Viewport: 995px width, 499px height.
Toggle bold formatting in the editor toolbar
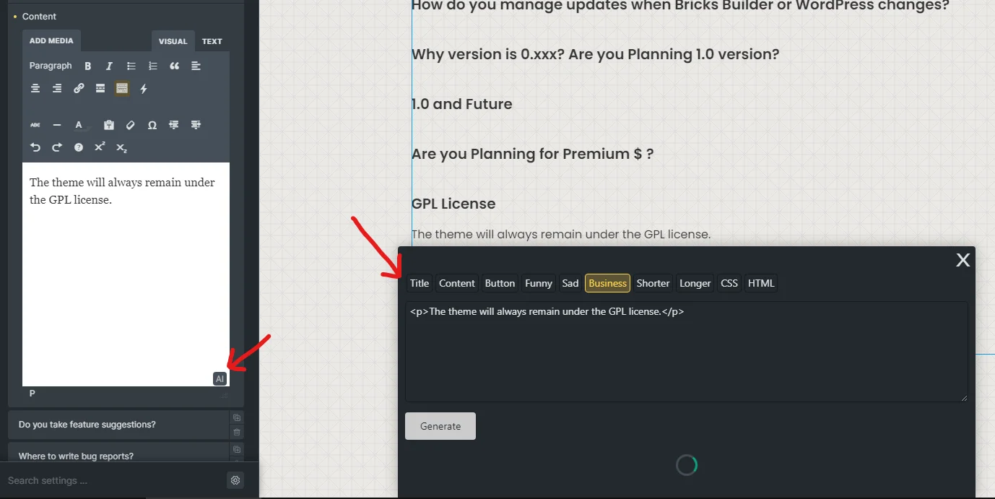click(88, 66)
